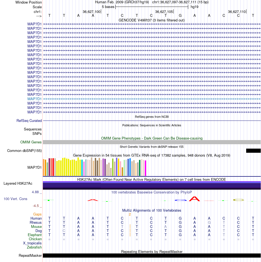Viewport: 261px width, 262px height.
Task: Click the orange insertion bar in Mouse row
Action: pos(130,226)
